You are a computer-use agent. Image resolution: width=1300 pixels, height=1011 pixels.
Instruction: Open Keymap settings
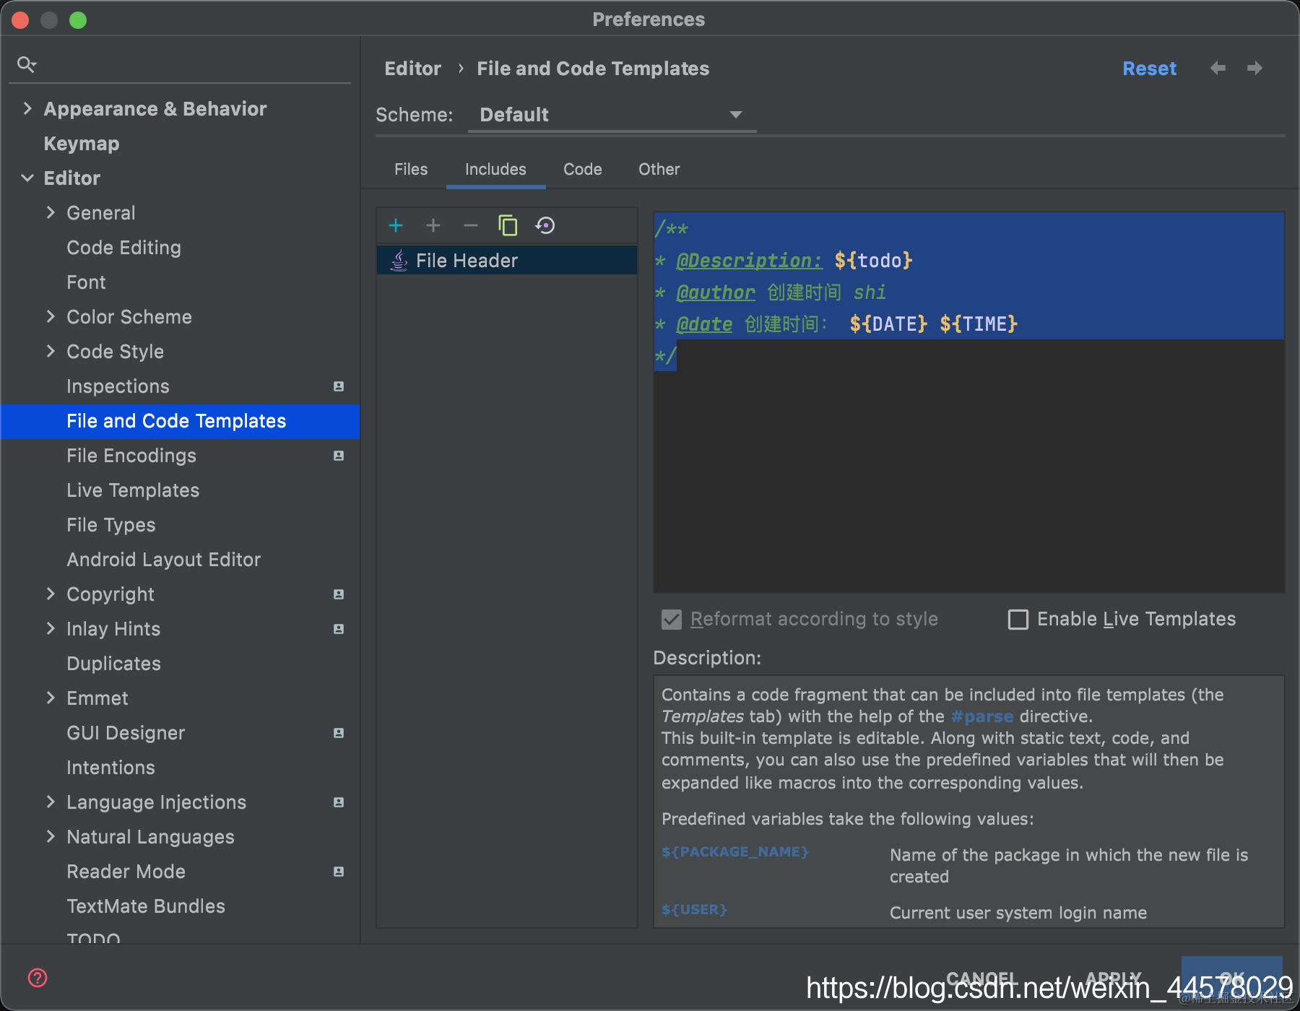82,144
